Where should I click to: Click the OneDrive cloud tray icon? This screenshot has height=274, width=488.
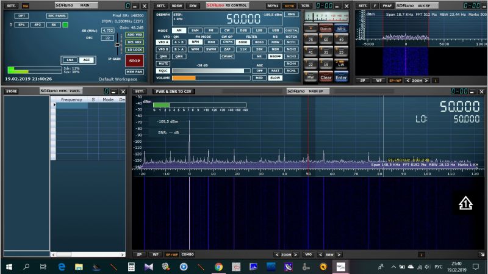[x=411, y=267]
